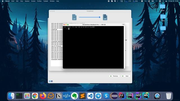This screenshot has width=180, height=101.
Task: Open the Scripts menu
Action: pyautogui.click(x=33, y=1)
